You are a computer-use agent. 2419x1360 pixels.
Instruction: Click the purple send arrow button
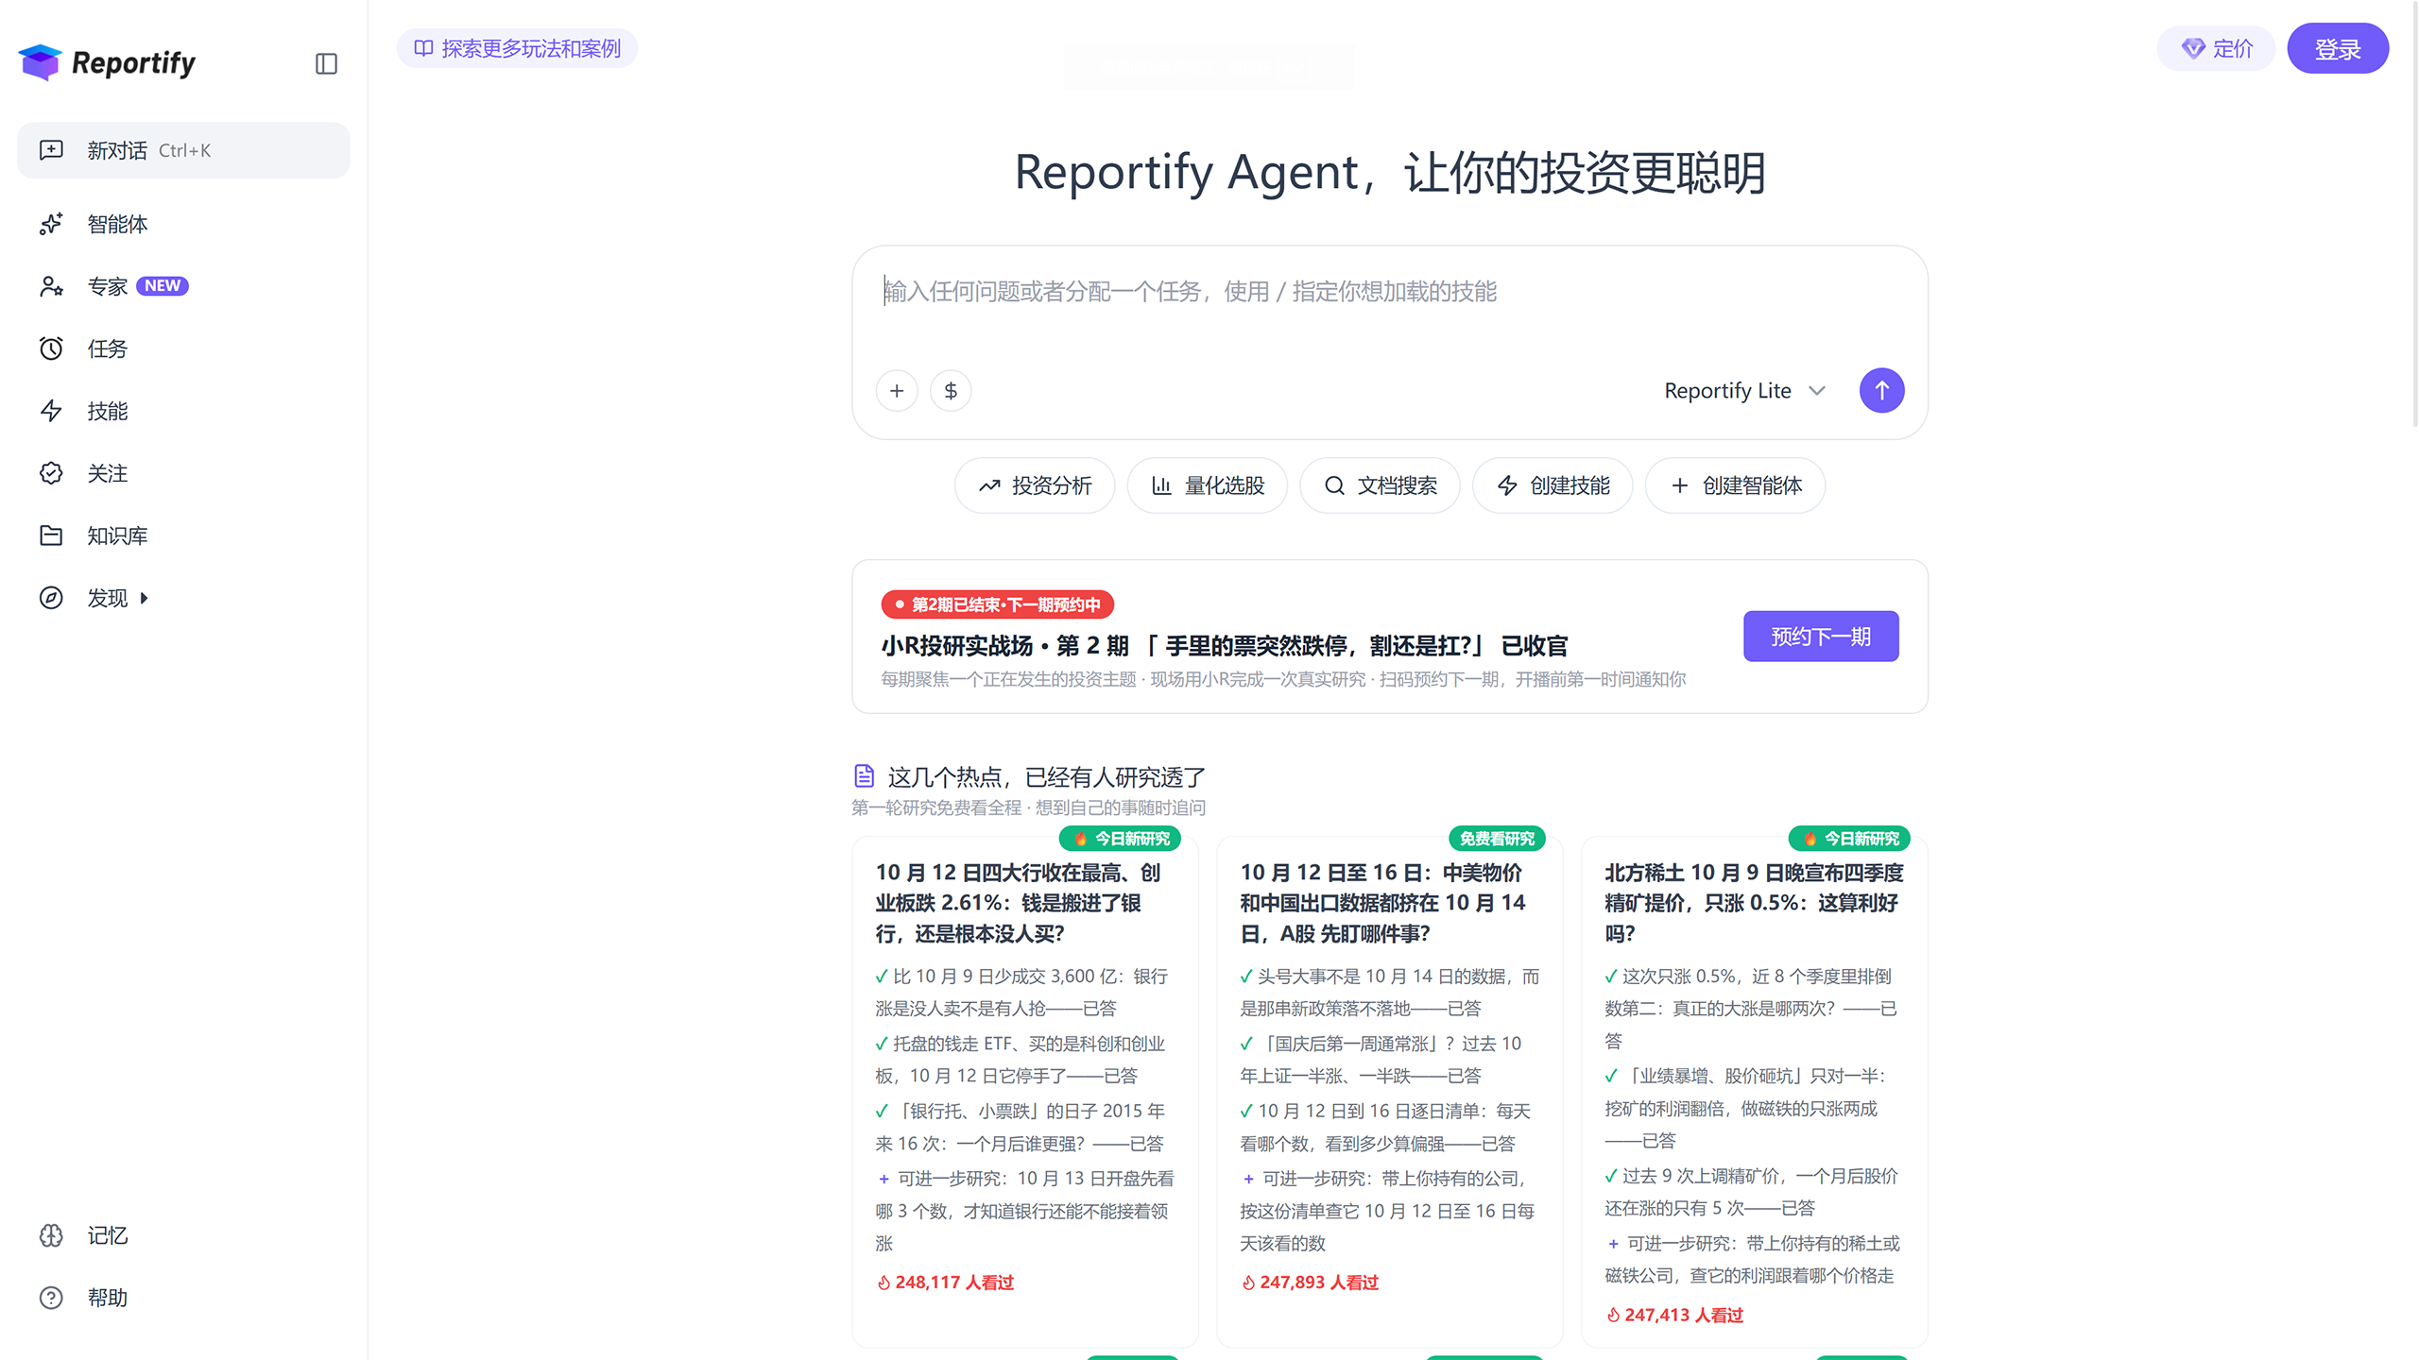click(1881, 390)
